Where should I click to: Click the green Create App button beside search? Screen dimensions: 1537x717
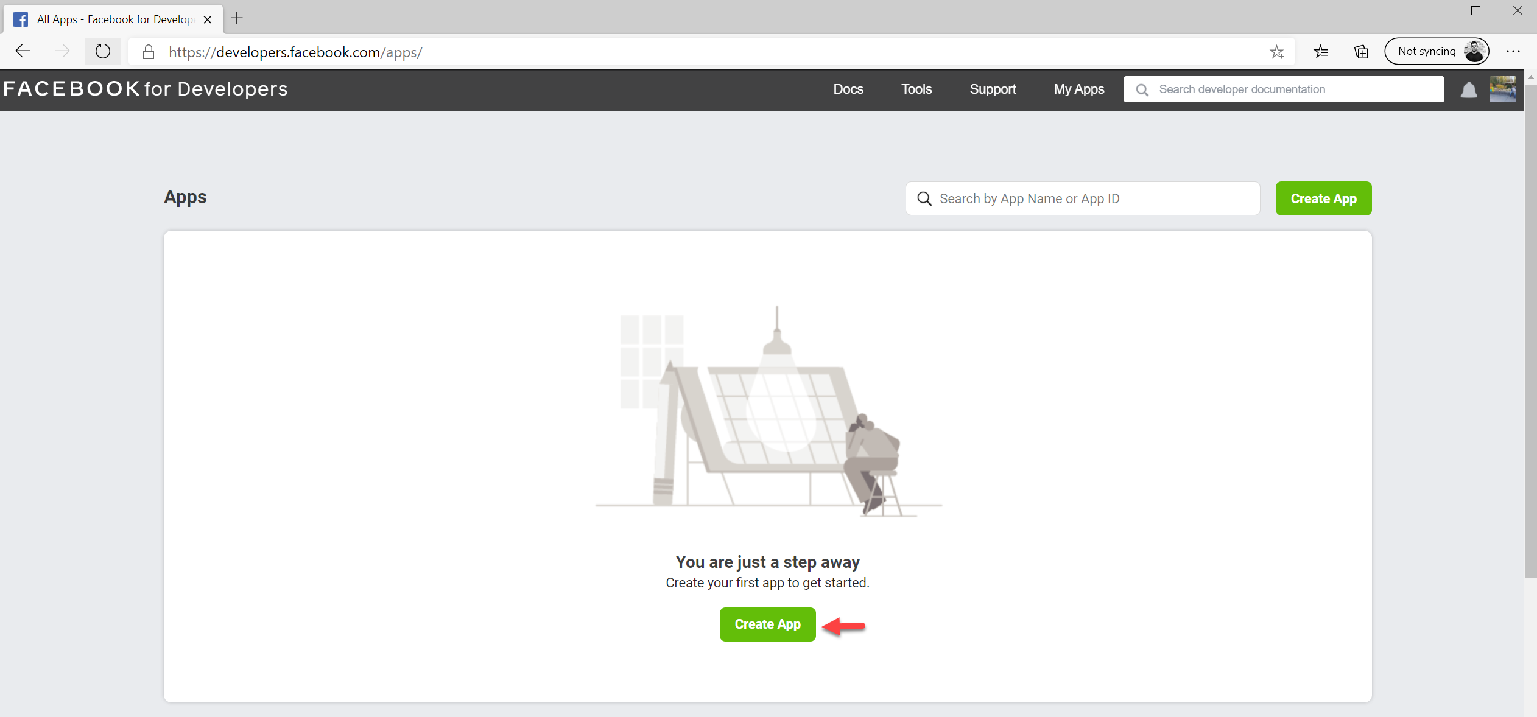(x=1323, y=198)
